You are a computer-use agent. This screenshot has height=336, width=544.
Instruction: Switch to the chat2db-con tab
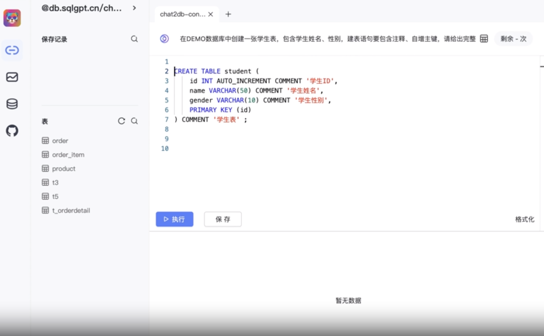point(183,14)
